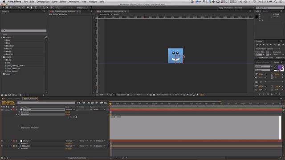Select the Hand tool
The image size is (285, 160).
[7, 8]
